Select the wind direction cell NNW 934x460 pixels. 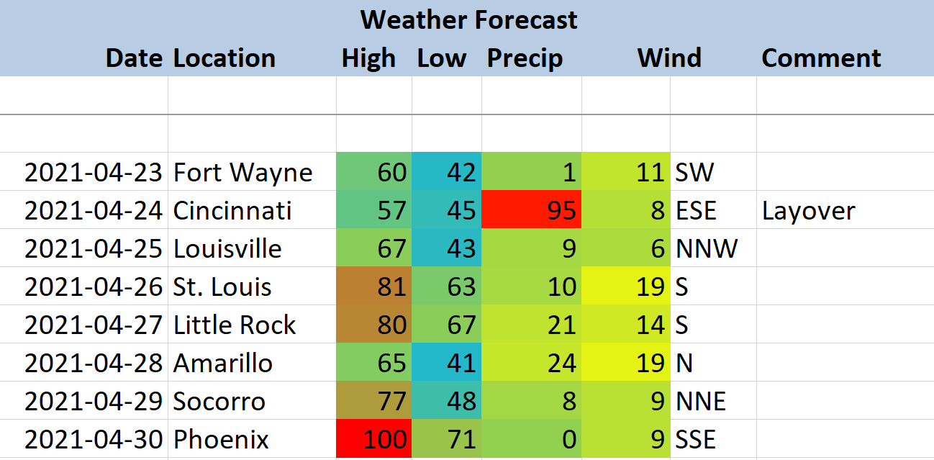pyautogui.click(x=713, y=248)
